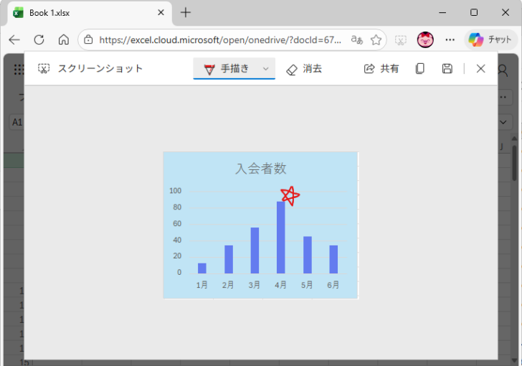
Task: Reload the page with refresh icon
Action: pos(39,39)
